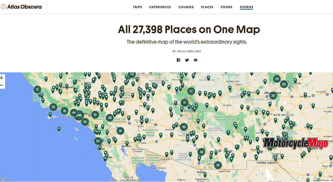The image size is (333, 182).
Task: Go to the Experiences section
Action: (160, 7)
